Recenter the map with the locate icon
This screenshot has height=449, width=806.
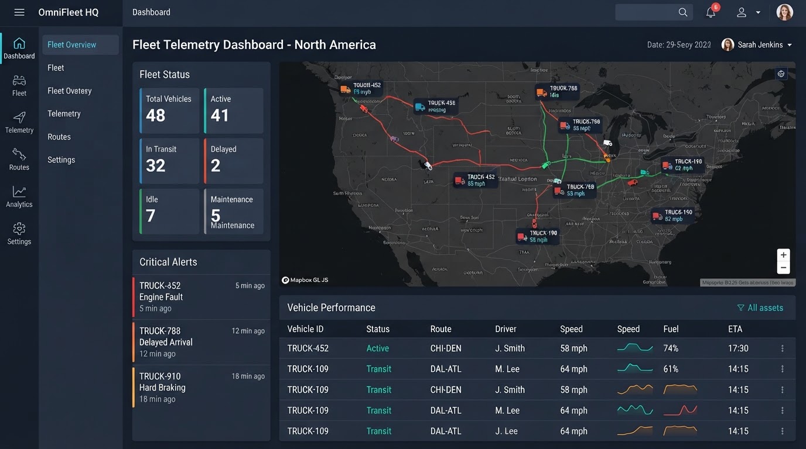[781, 74]
